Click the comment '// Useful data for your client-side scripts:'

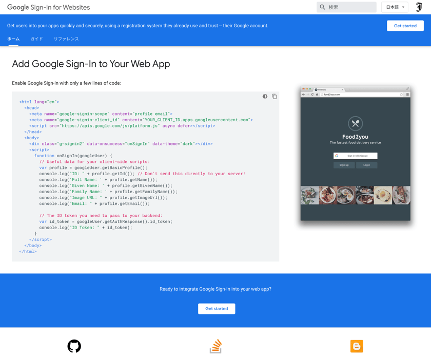(x=94, y=162)
